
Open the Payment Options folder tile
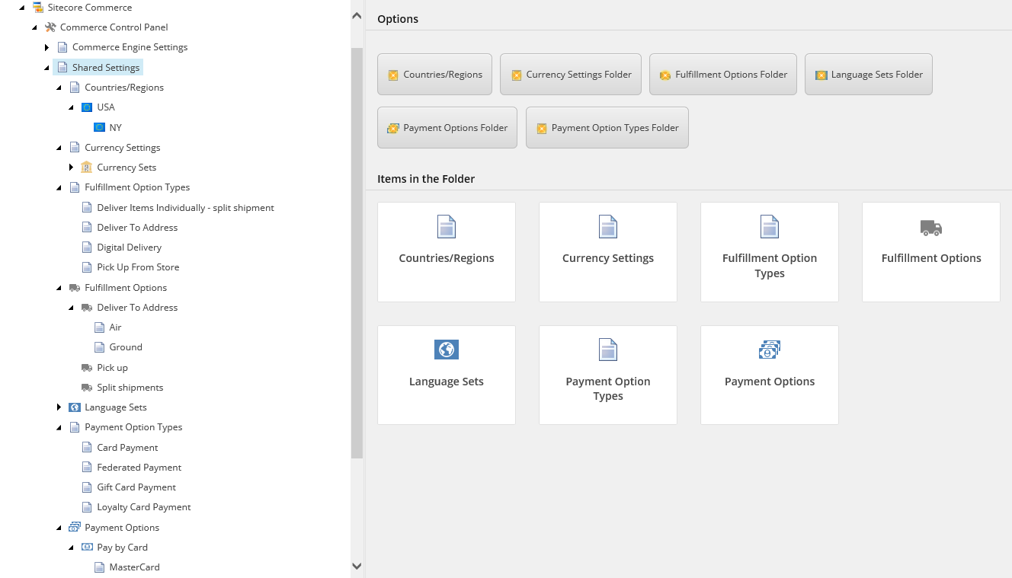[770, 375]
